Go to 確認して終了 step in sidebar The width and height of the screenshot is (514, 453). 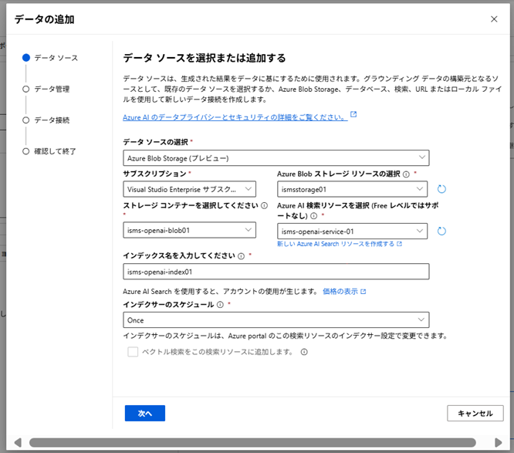55,150
